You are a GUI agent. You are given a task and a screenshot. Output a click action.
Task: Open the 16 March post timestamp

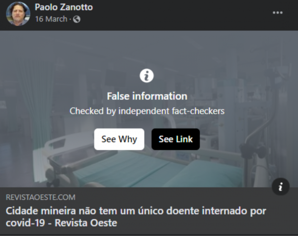(51, 19)
